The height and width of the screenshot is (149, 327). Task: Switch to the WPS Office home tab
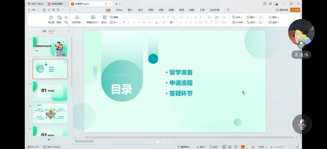(36, 4)
